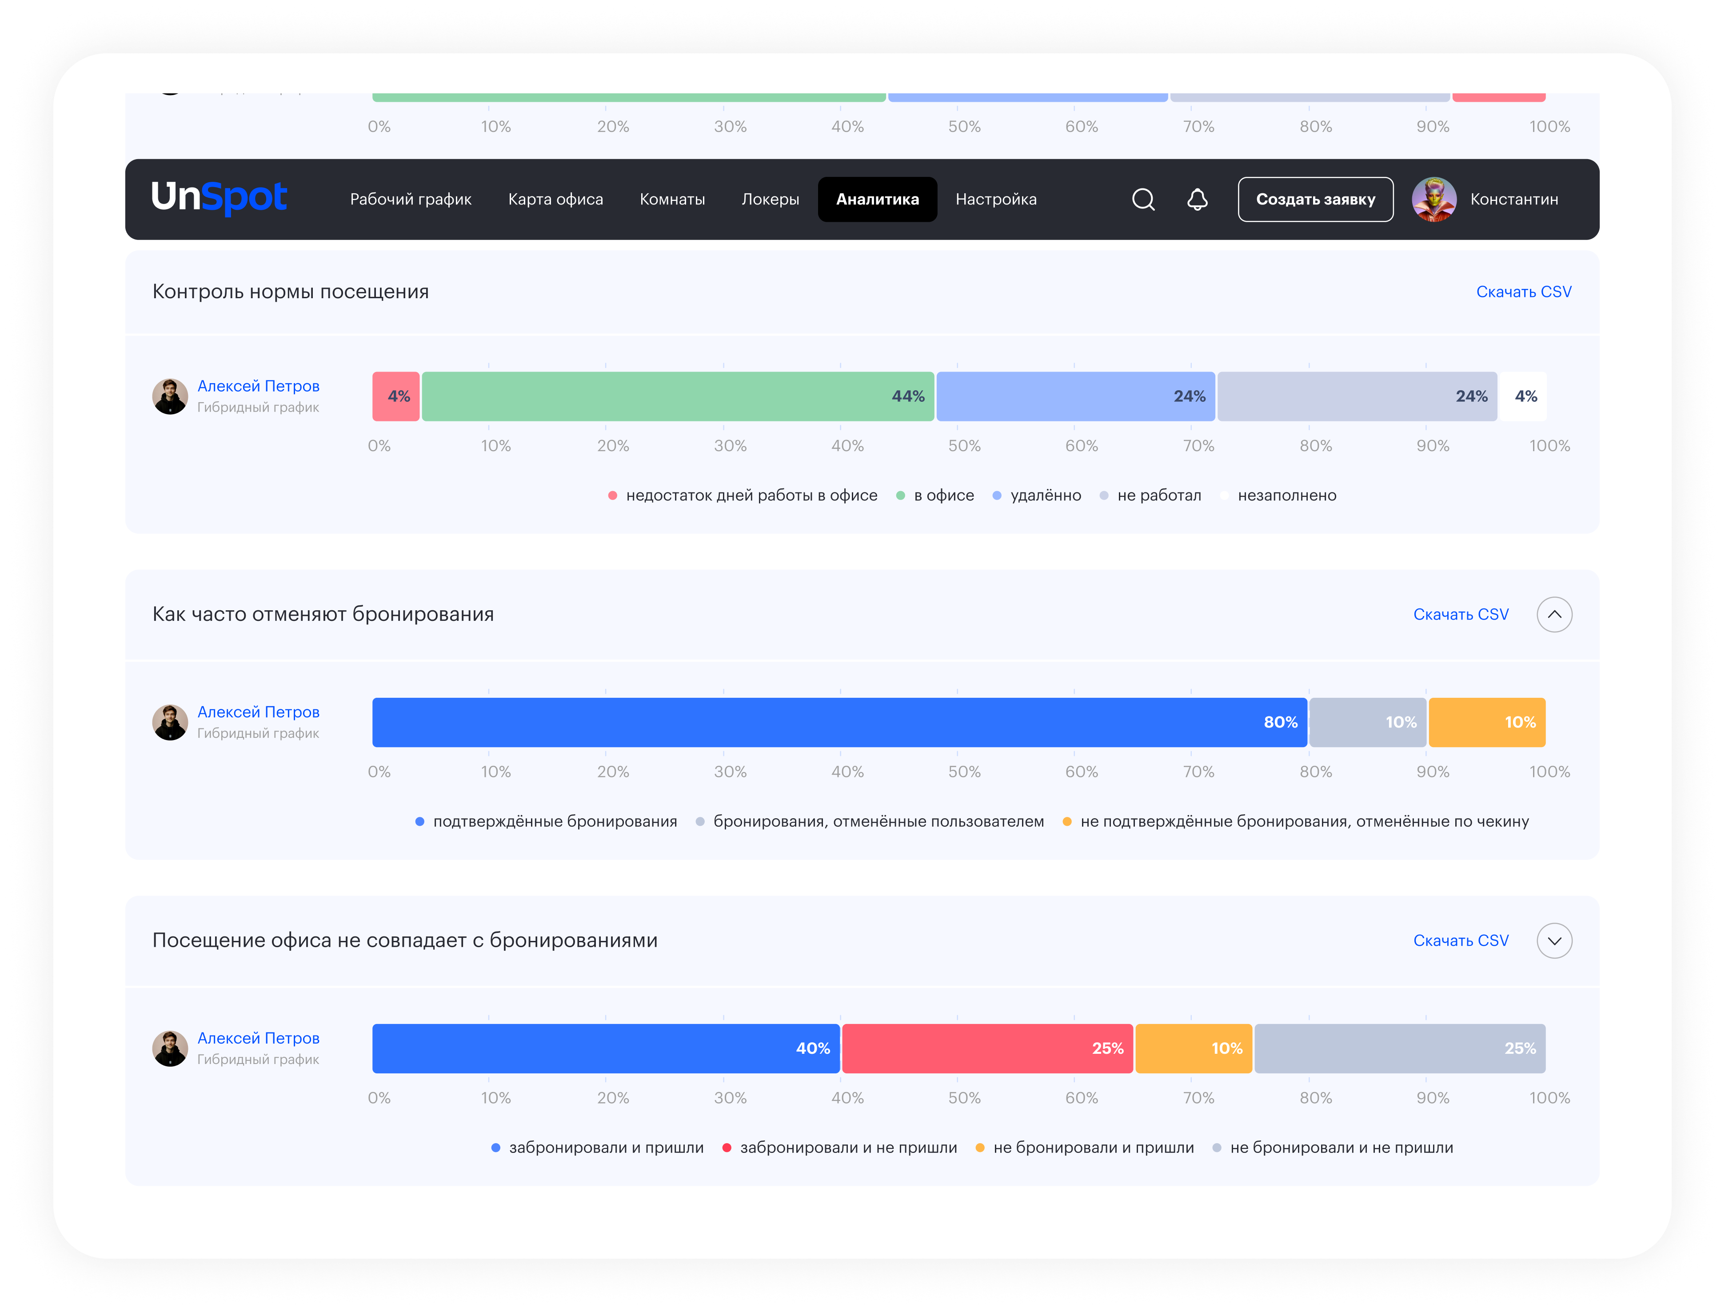
Task: Collapse the booking cancellations section chevron
Action: point(1554,615)
